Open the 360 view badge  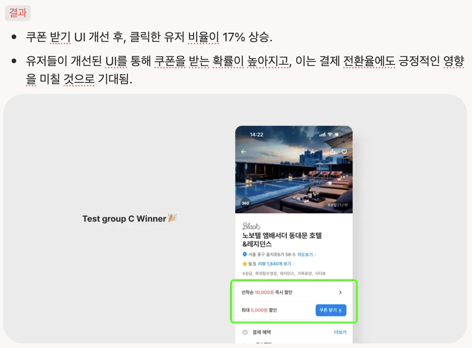coord(245,203)
